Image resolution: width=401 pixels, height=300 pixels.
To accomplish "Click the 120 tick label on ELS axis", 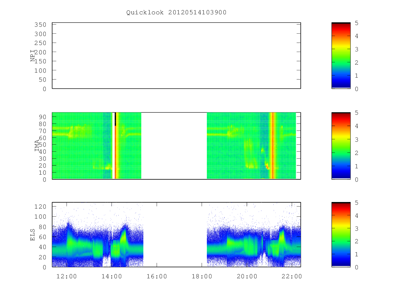I will pos(41,207).
